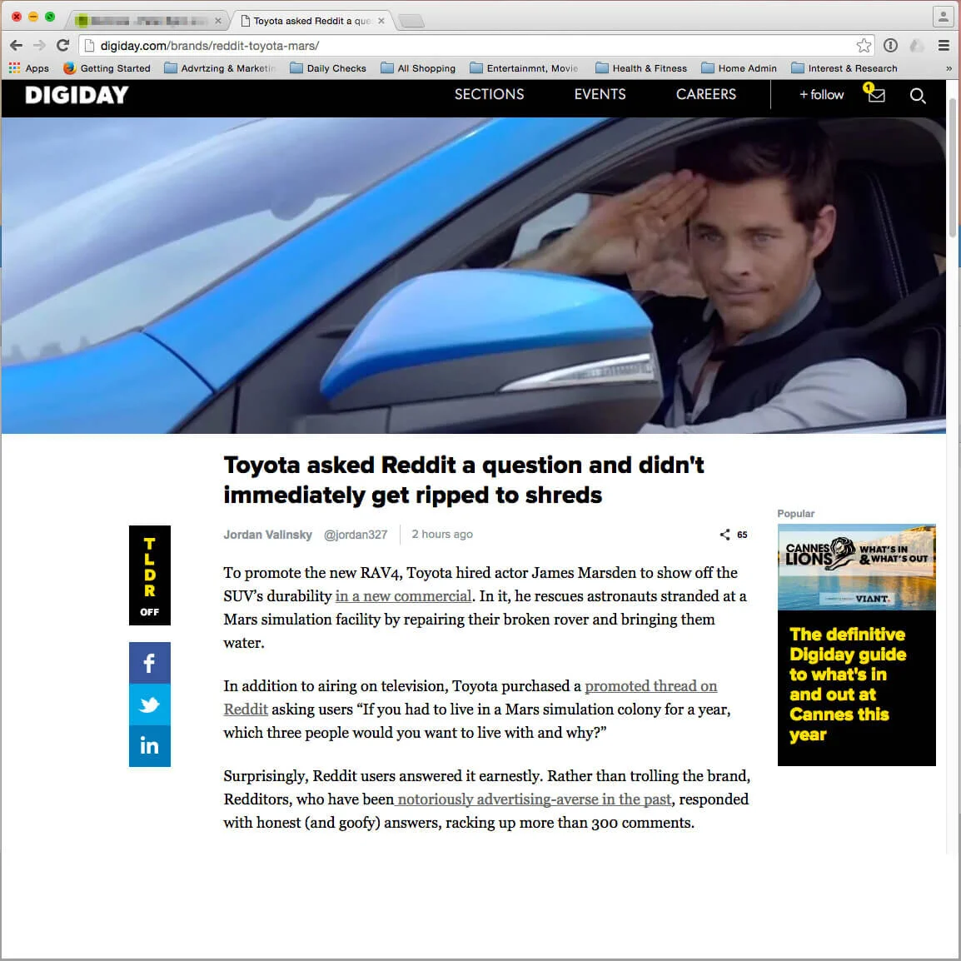Screen dimensions: 961x961
Task: Open the Chrome user profile icon
Action: [x=942, y=16]
